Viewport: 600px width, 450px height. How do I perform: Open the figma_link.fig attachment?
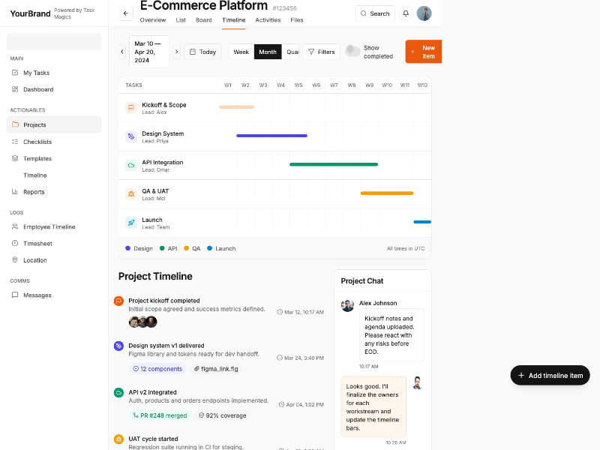(216, 369)
